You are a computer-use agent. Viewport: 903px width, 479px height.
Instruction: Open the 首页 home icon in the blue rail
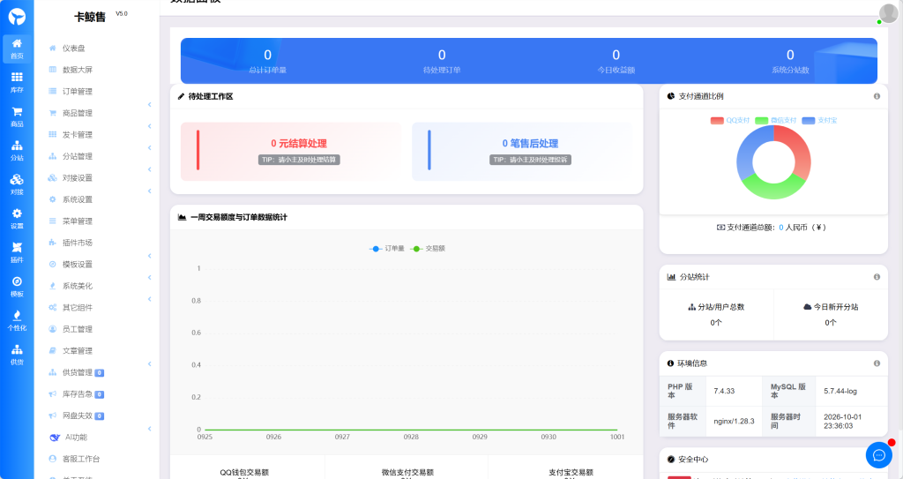(x=18, y=49)
